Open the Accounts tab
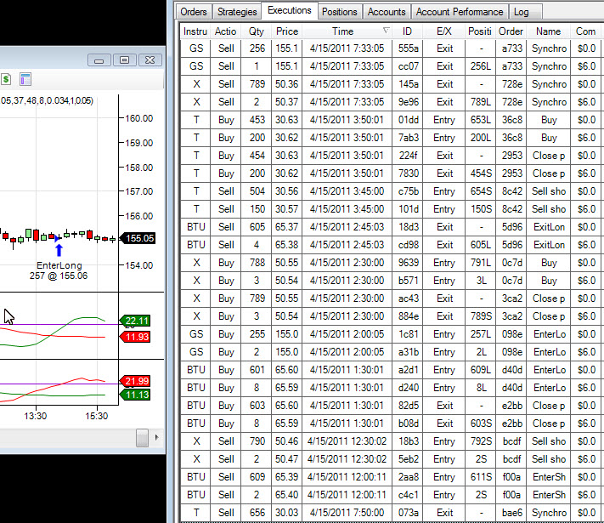This screenshot has width=604, height=523. click(x=387, y=12)
